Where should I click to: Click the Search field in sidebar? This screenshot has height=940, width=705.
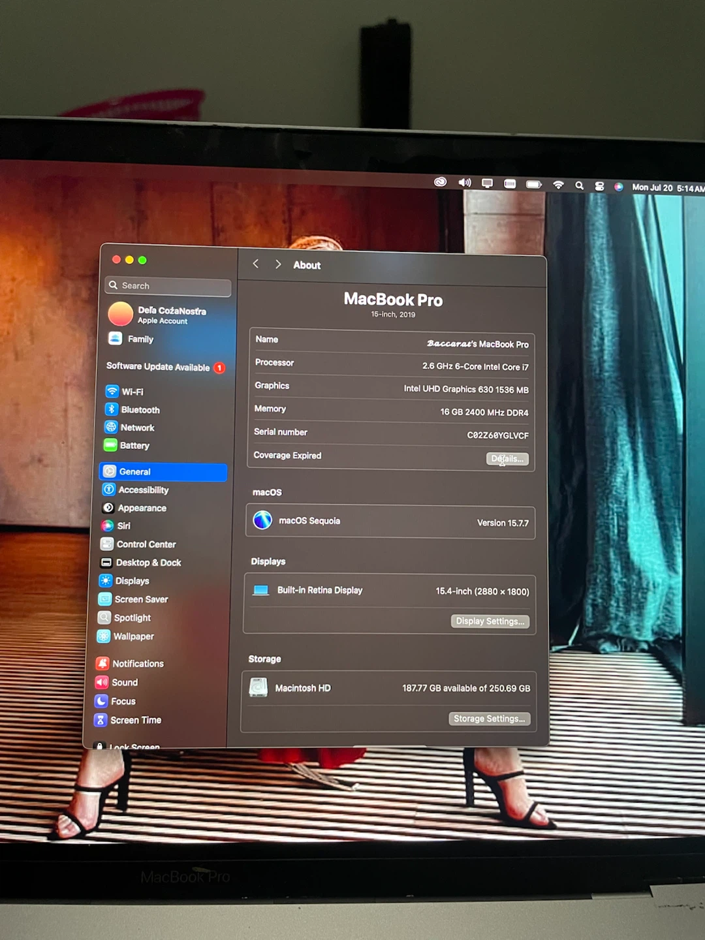(168, 286)
